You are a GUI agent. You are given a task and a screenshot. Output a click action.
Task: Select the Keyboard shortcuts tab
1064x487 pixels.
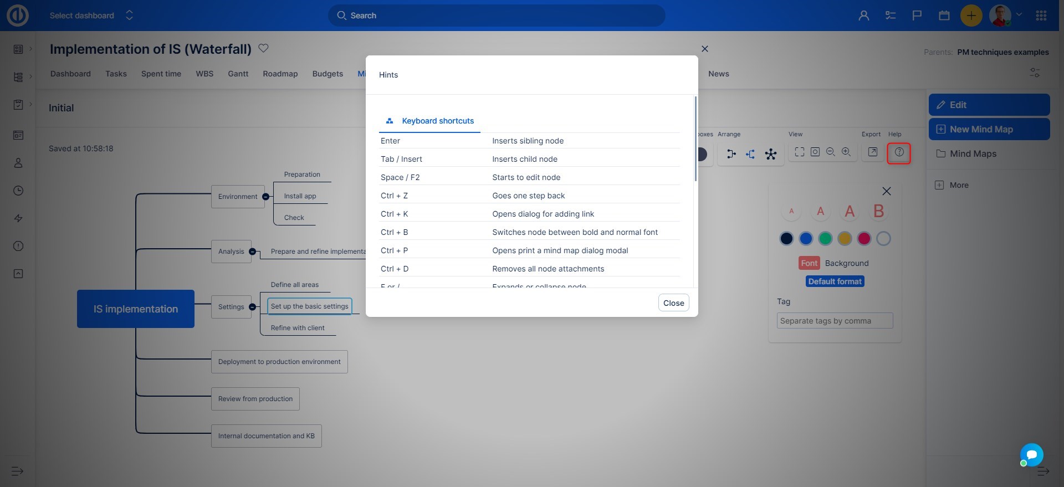pyautogui.click(x=430, y=121)
